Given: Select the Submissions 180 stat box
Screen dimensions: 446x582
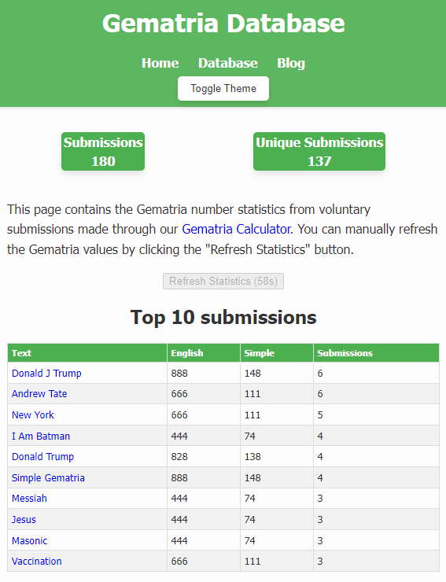Looking at the screenshot, I should pyautogui.click(x=103, y=152).
